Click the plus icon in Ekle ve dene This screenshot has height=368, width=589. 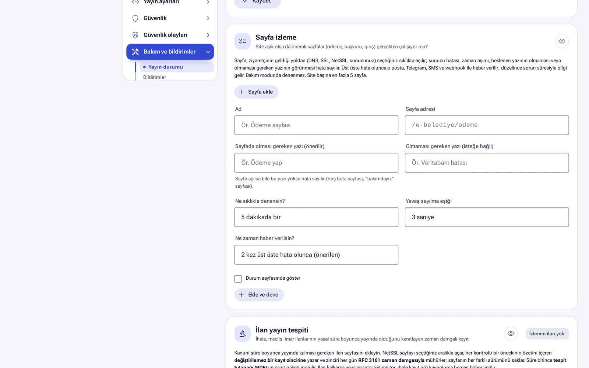(241, 295)
